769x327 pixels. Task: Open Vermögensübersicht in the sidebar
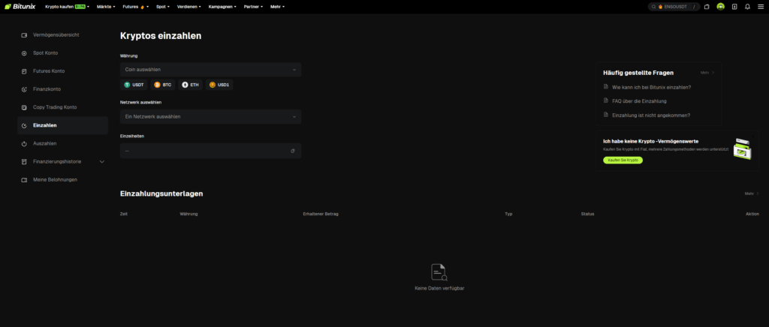tap(56, 35)
